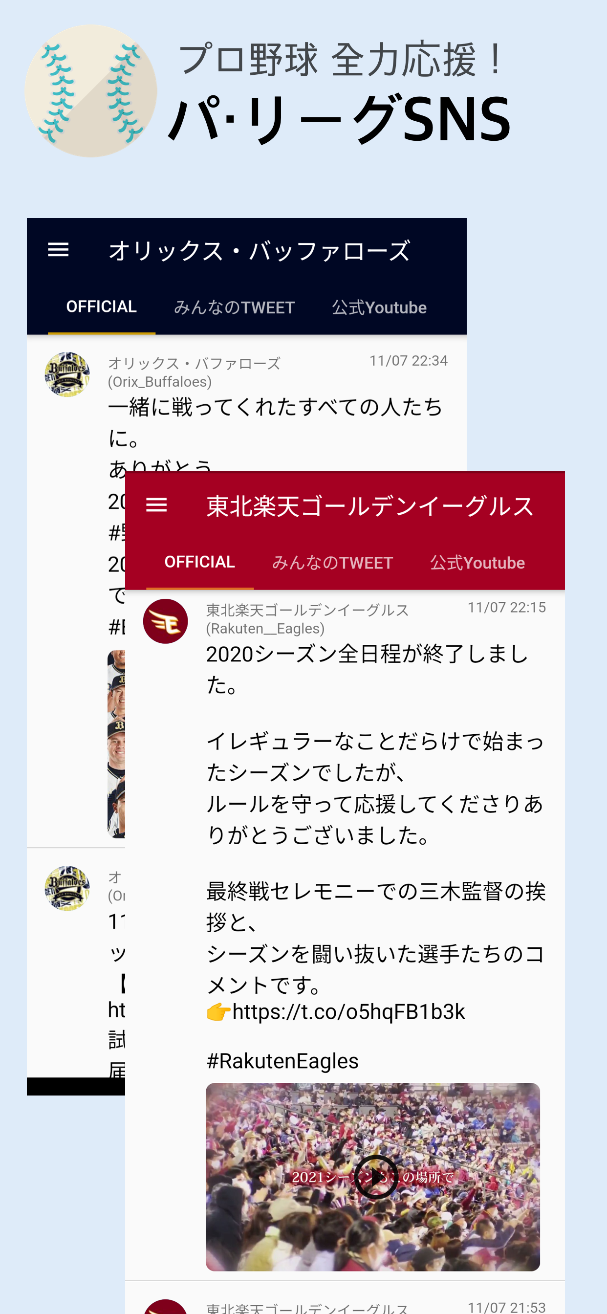Open hamburger menu in Rakuten Eagles header
Viewport: 607px width, 1314px height.
pyautogui.click(x=156, y=505)
